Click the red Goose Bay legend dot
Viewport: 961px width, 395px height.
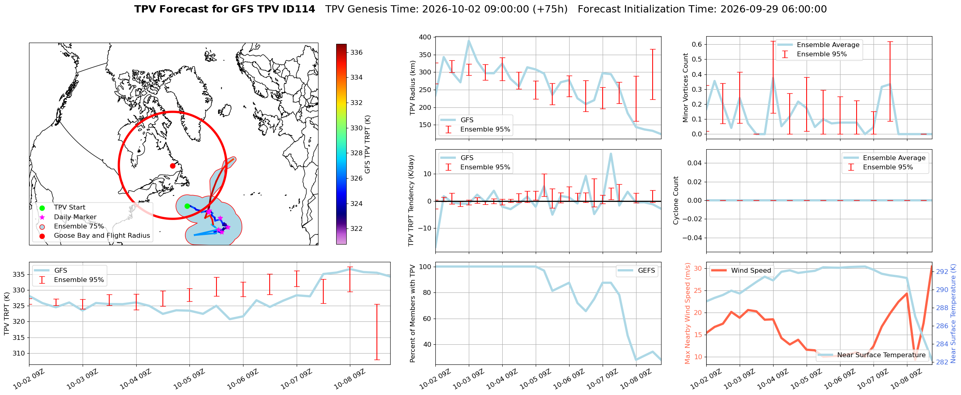coord(42,236)
